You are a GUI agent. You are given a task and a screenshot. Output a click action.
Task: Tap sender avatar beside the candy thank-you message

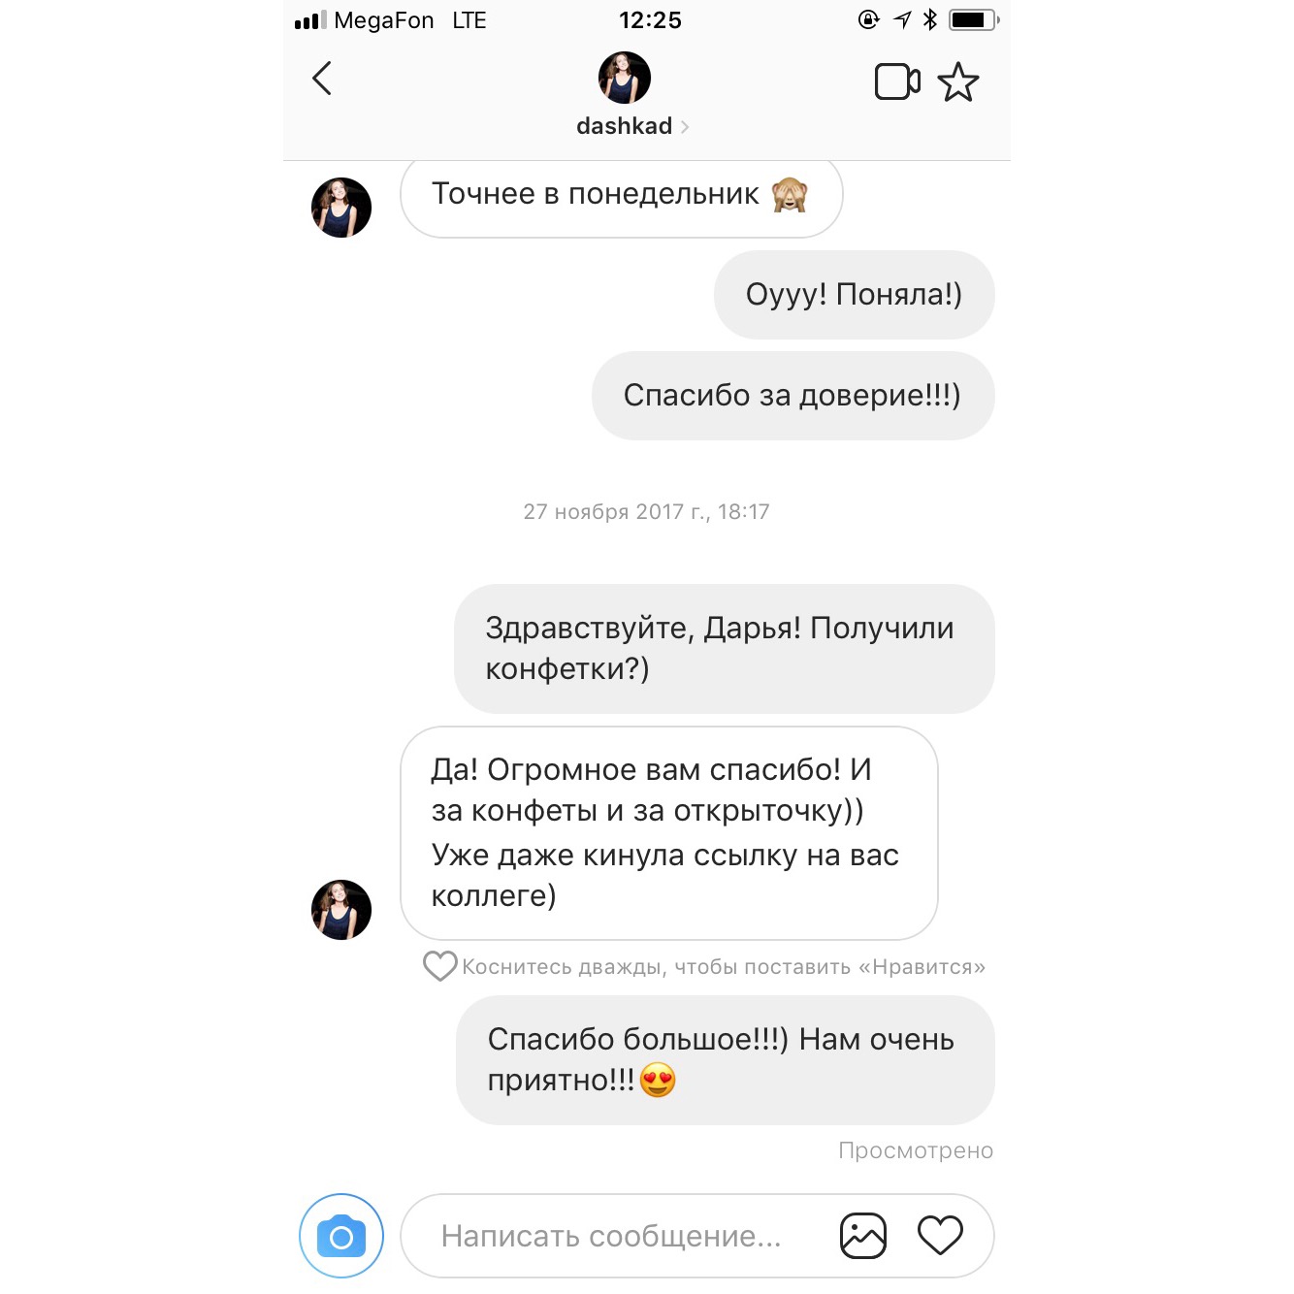tap(341, 910)
